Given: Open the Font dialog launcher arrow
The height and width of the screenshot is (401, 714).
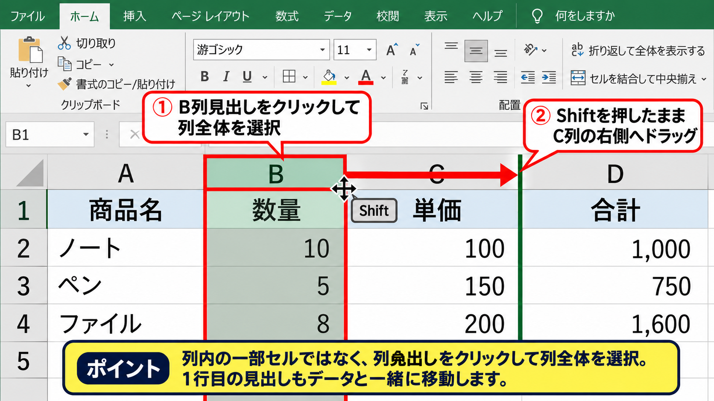Looking at the screenshot, I should [424, 106].
